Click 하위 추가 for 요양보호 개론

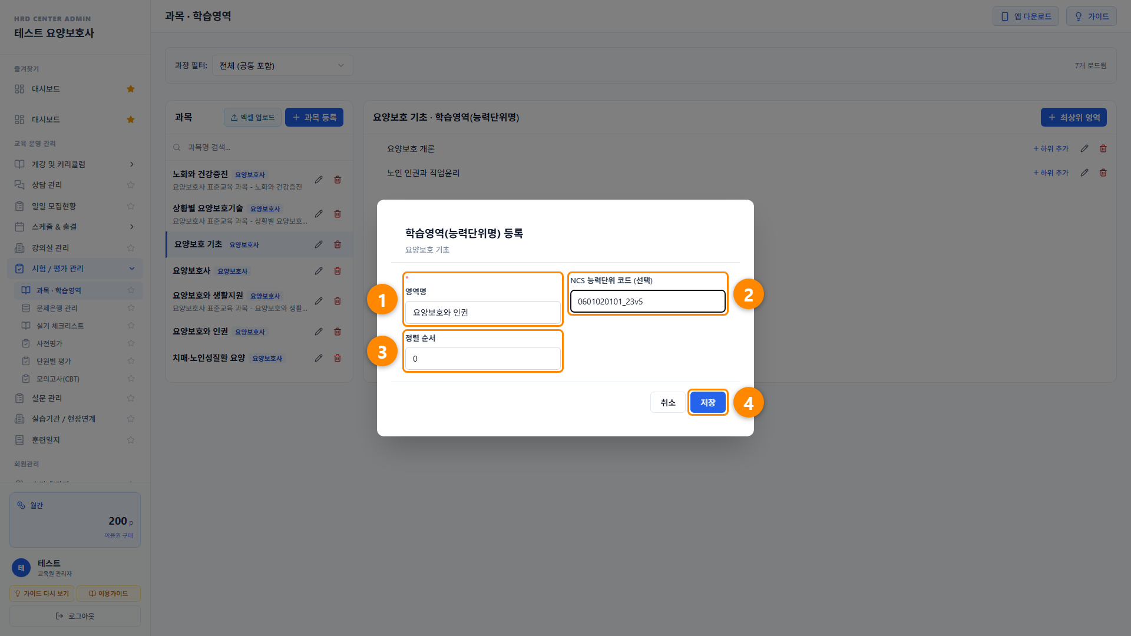click(1051, 148)
